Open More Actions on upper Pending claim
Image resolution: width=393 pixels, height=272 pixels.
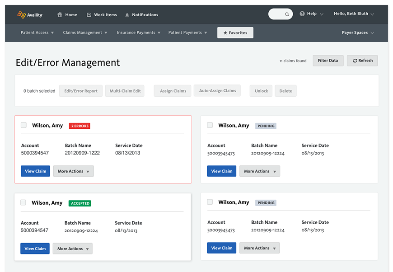pos(260,171)
